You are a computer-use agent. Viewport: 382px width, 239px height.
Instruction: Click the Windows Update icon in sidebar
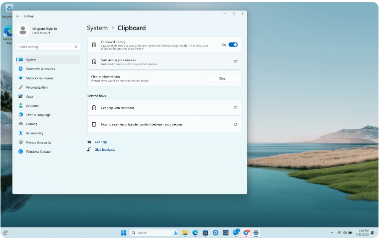click(21, 151)
